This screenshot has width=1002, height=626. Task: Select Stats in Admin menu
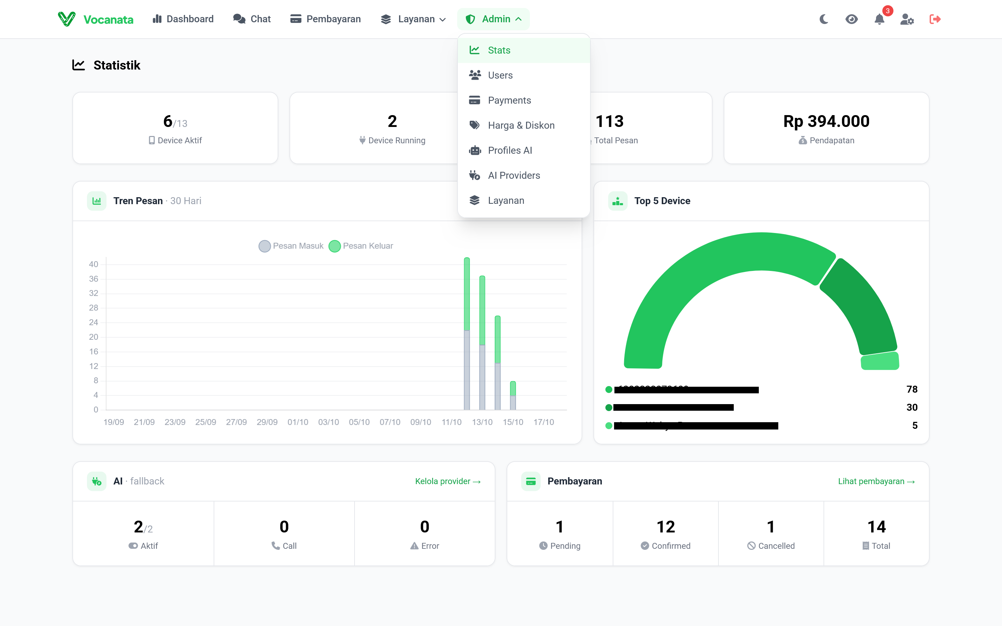[x=524, y=50]
